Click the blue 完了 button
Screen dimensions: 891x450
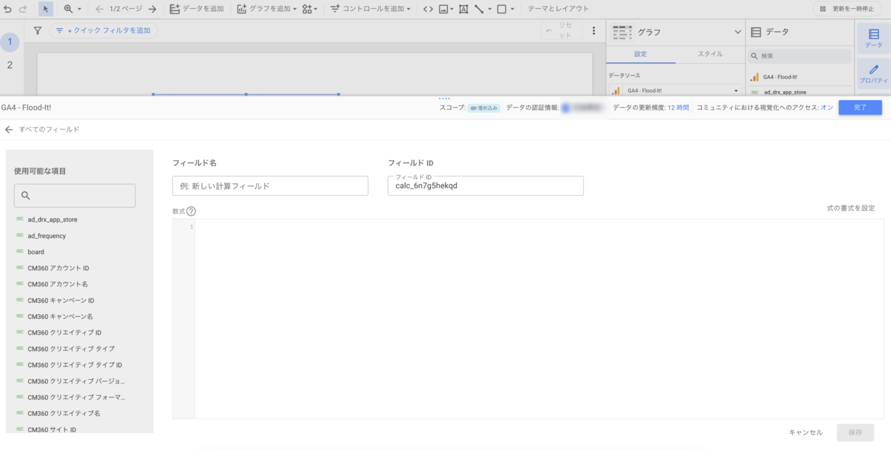(x=860, y=108)
